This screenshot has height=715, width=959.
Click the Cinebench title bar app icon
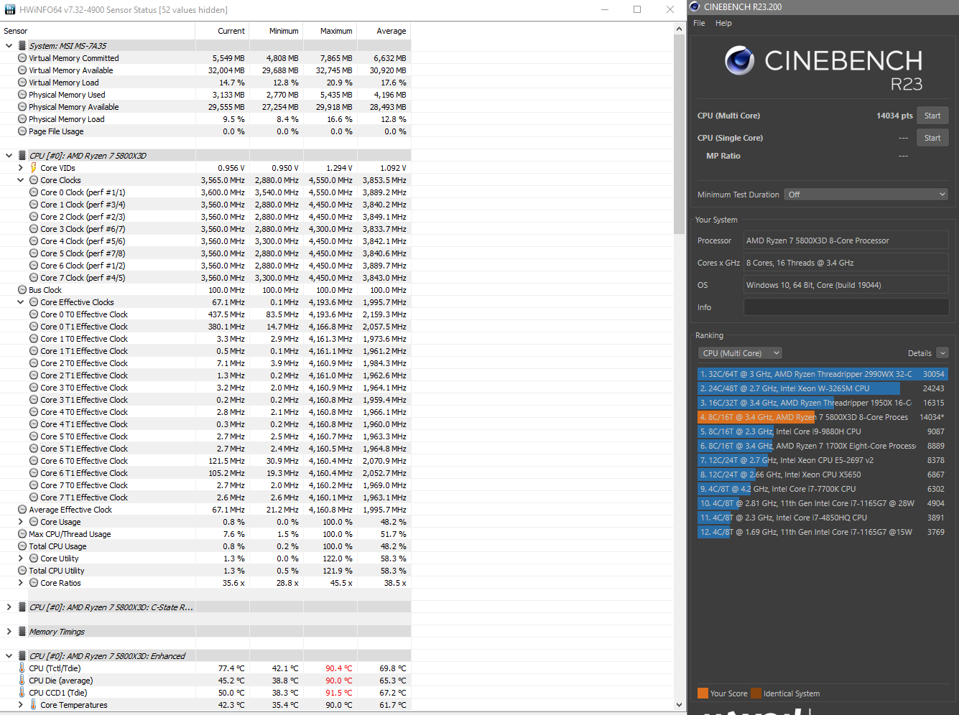[x=694, y=7]
